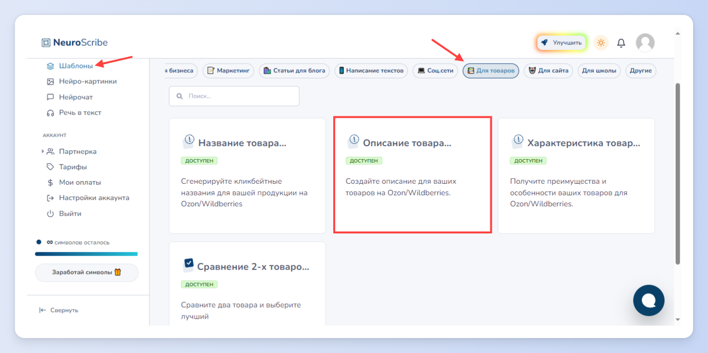
Task: Open the Шаблоны section
Action: point(76,66)
